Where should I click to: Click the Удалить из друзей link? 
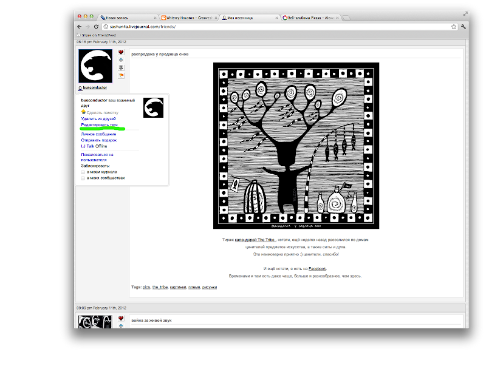[x=98, y=119]
